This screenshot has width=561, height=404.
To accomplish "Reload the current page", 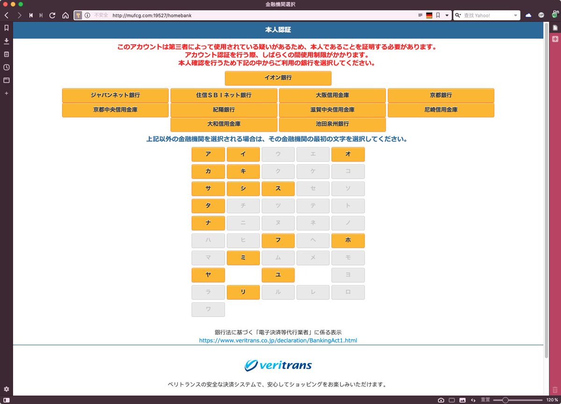I will [52, 15].
